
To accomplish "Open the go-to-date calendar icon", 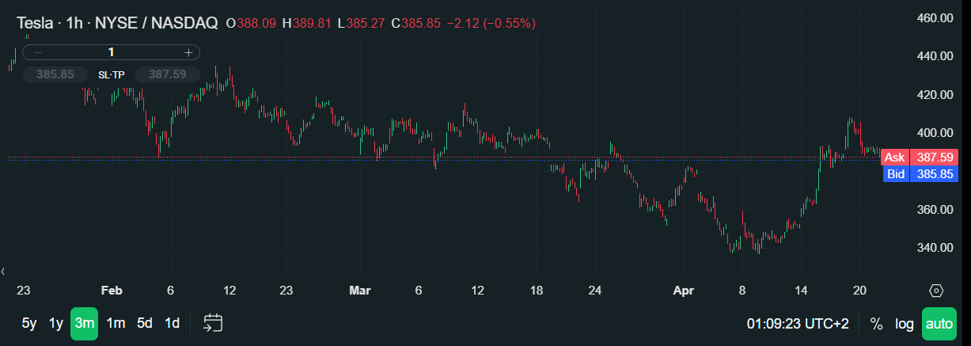I will [x=213, y=323].
